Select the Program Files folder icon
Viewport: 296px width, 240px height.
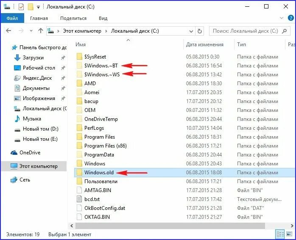[79, 137]
